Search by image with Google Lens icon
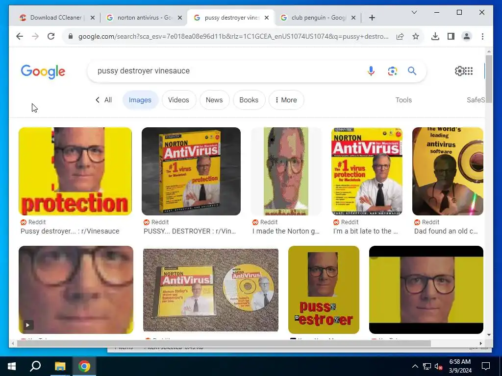The width and height of the screenshot is (502, 376). click(393, 71)
